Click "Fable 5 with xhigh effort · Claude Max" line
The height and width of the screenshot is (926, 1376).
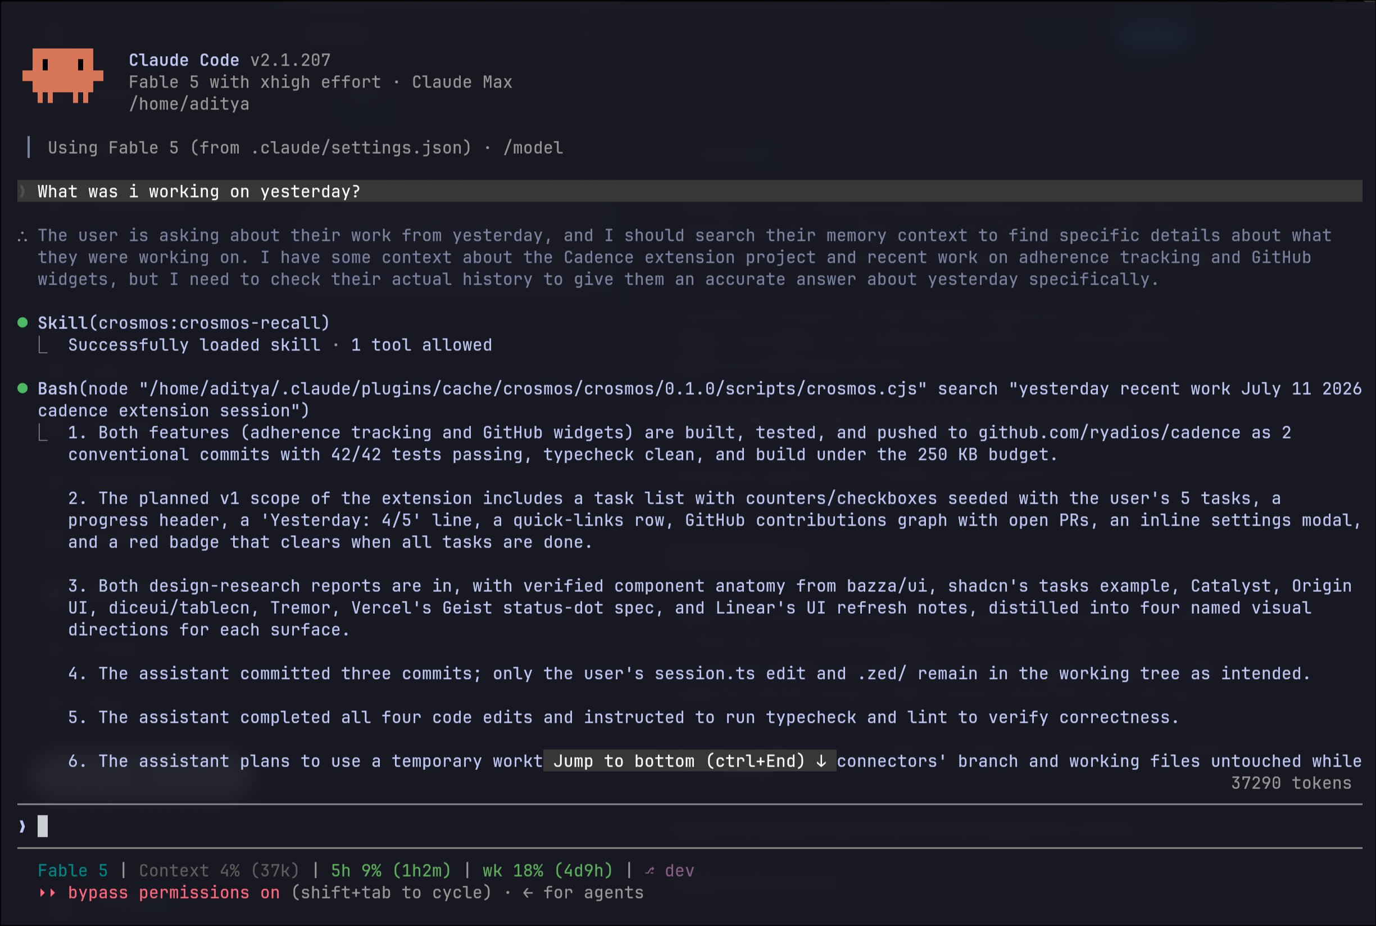[320, 82]
